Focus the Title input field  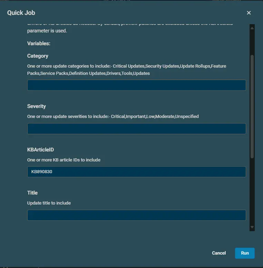(x=136, y=215)
